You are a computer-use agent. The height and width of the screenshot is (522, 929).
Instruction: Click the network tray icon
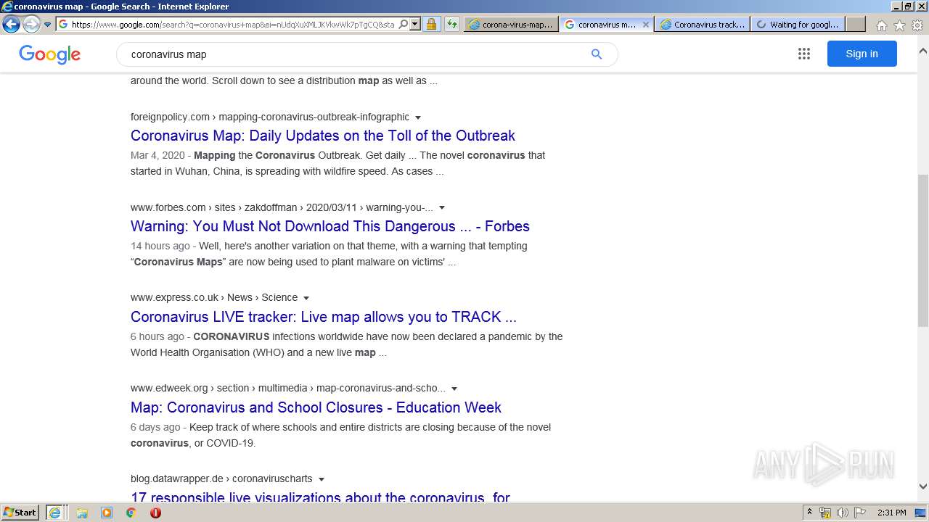pos(825,513)
